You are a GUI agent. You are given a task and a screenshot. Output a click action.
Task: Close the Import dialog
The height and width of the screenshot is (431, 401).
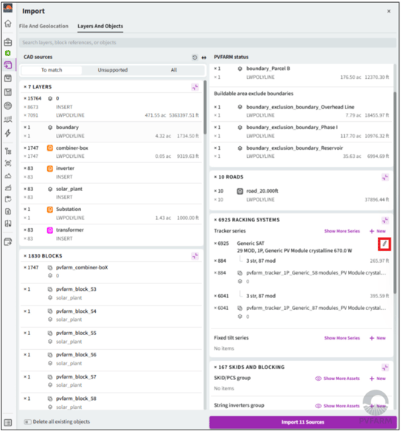click(388, 11)
